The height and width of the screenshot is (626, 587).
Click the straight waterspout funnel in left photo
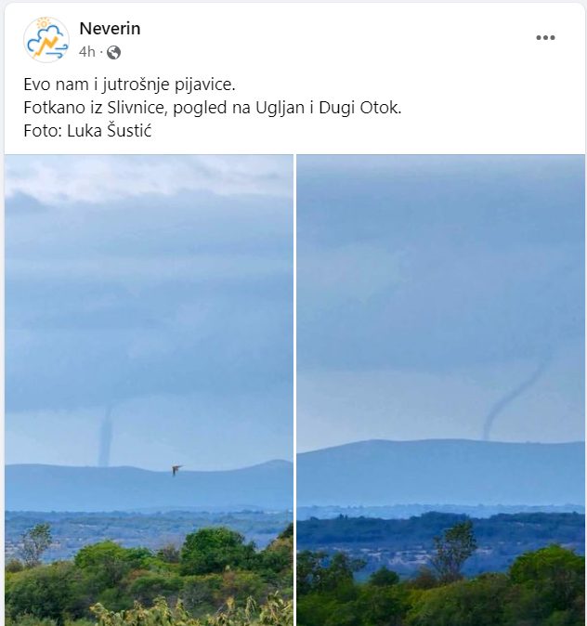(x=106, y=437)
